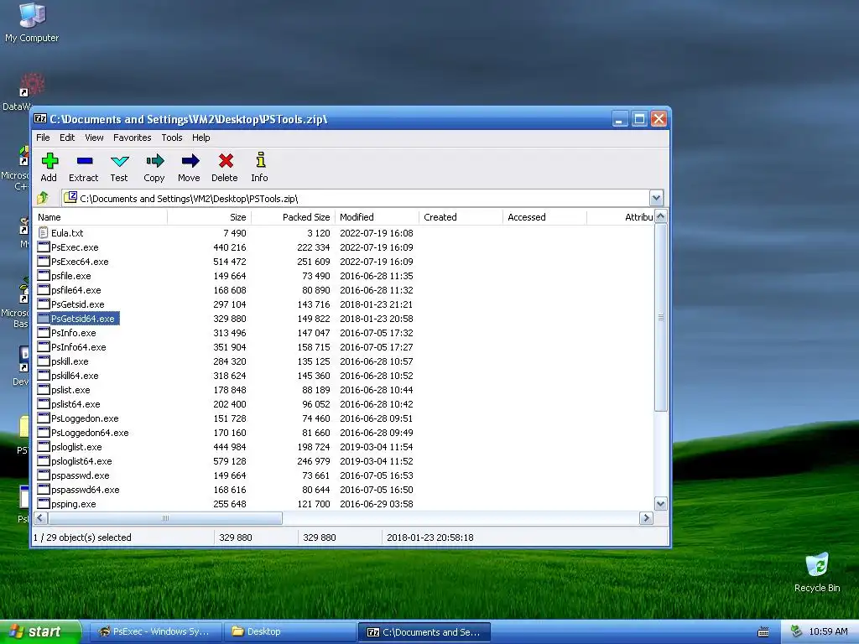This screenshot has height=644, width=859.
Task: Click the address path input field
Action: pos(356,198)
